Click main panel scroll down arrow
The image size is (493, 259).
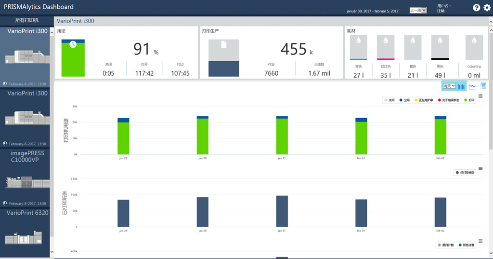(491, 252)
